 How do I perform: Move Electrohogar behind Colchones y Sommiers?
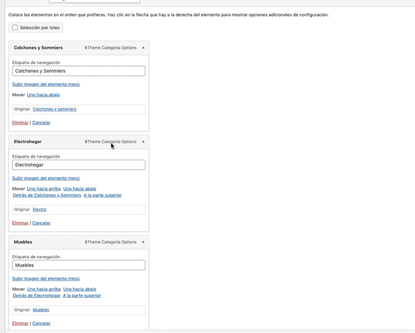pyautogui.click(x=47, y=195)
